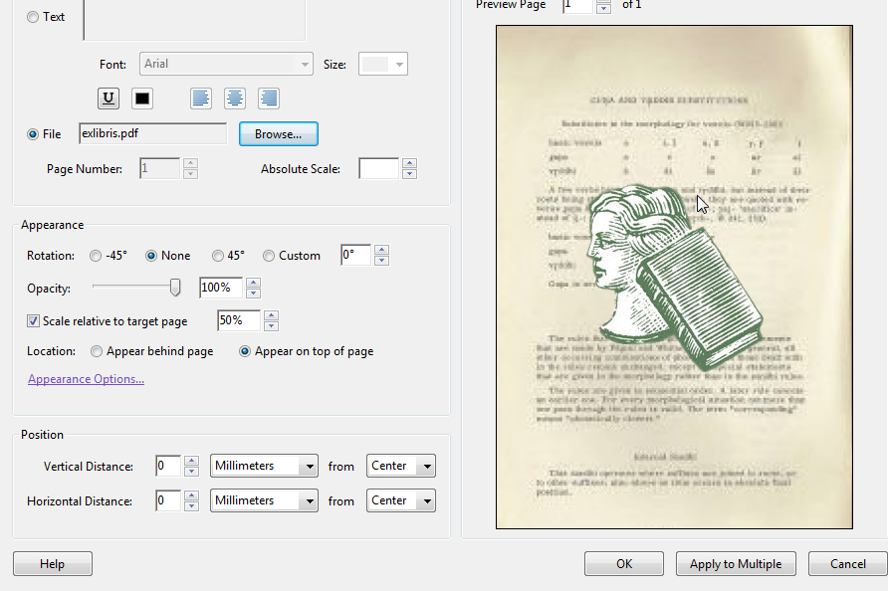Confirm with the OK button

tap(624, 564)
